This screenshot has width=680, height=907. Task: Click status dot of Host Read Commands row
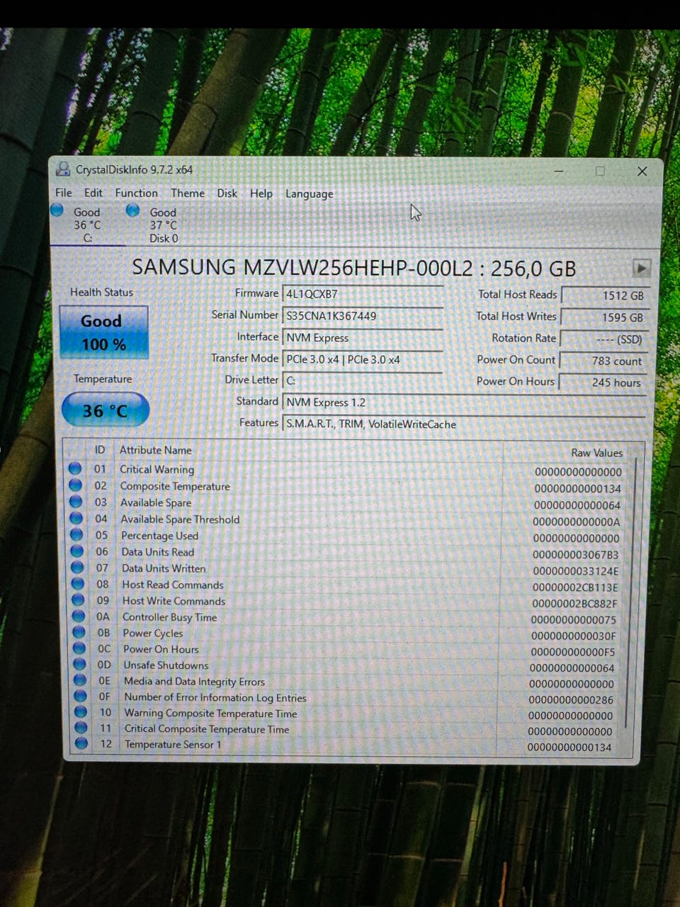coord(79,584)
